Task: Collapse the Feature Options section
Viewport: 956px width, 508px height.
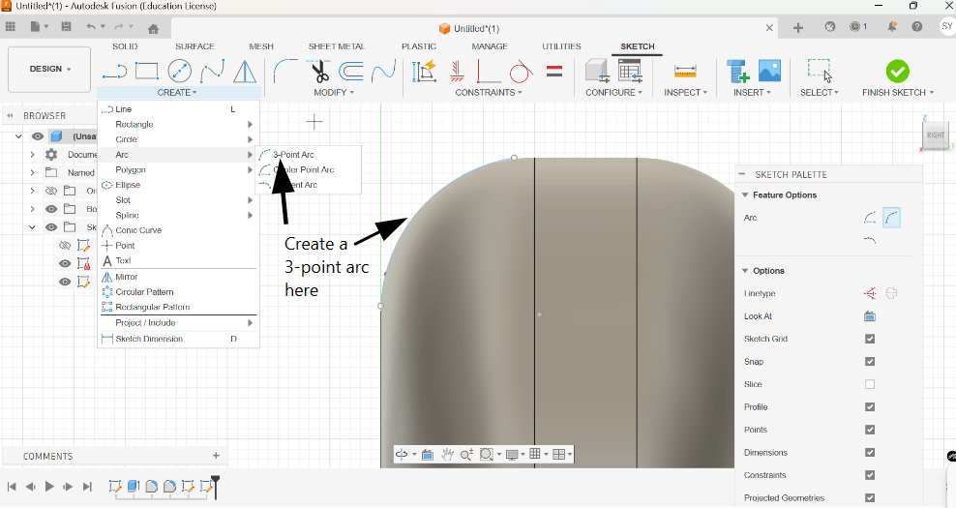Action: (745, 195)
